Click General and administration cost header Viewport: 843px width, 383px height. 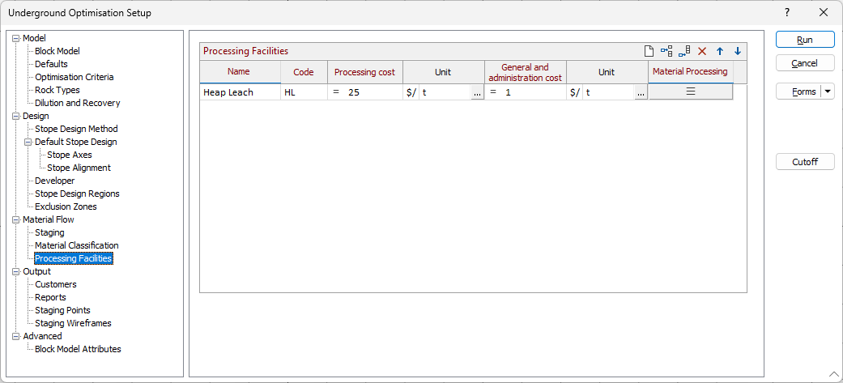[x=526, y=72]
